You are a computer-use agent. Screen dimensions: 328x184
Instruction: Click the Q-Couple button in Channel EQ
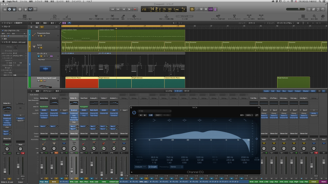tap(153, 167)
